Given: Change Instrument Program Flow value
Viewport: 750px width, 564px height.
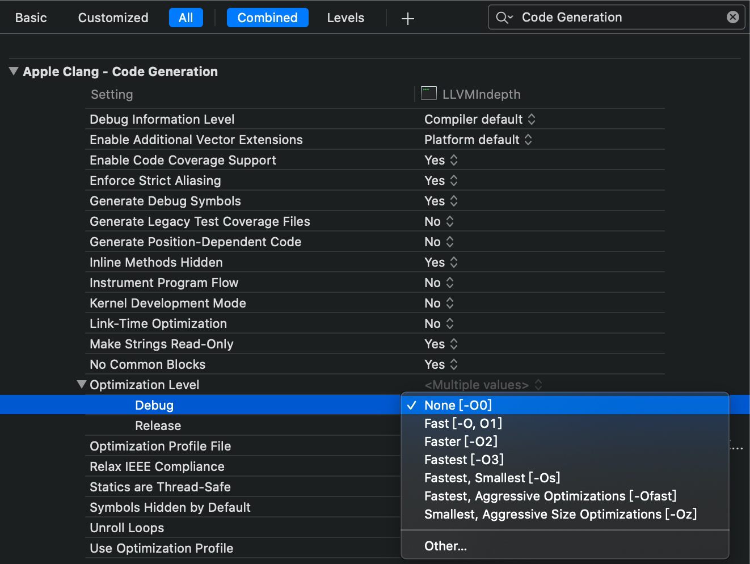Looking at the screenshot, I should pos(439,283).
